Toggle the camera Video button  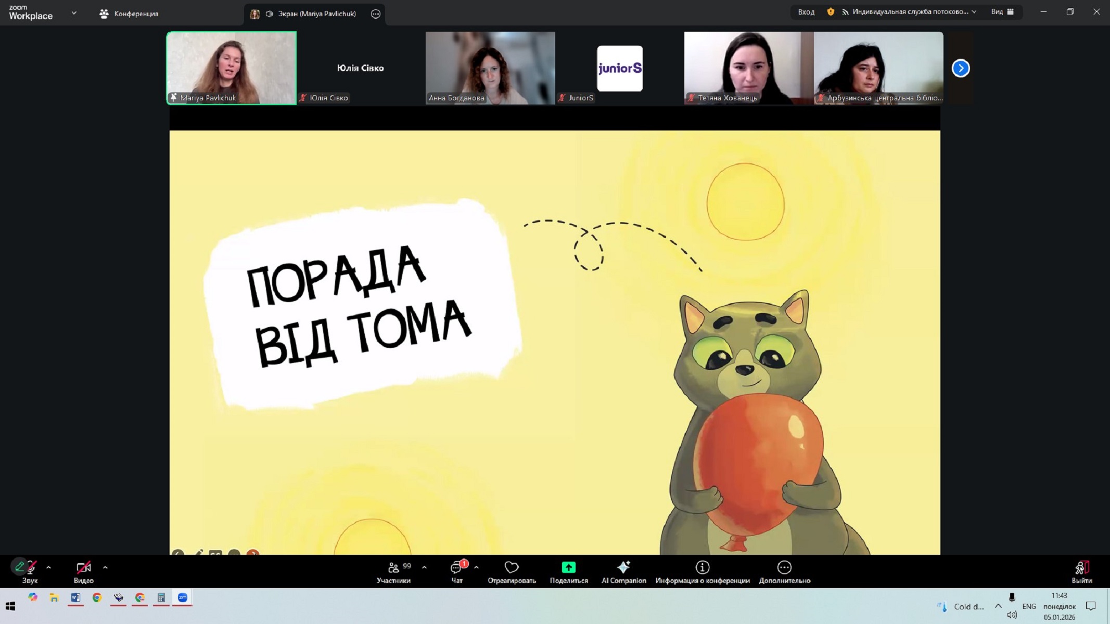click(83, 567)
